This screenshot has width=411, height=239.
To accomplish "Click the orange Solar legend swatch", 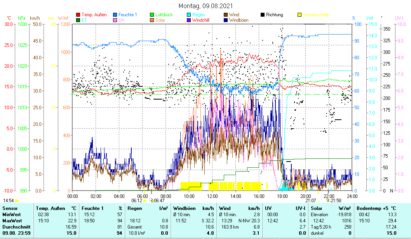I will click(x=152, y=20).
